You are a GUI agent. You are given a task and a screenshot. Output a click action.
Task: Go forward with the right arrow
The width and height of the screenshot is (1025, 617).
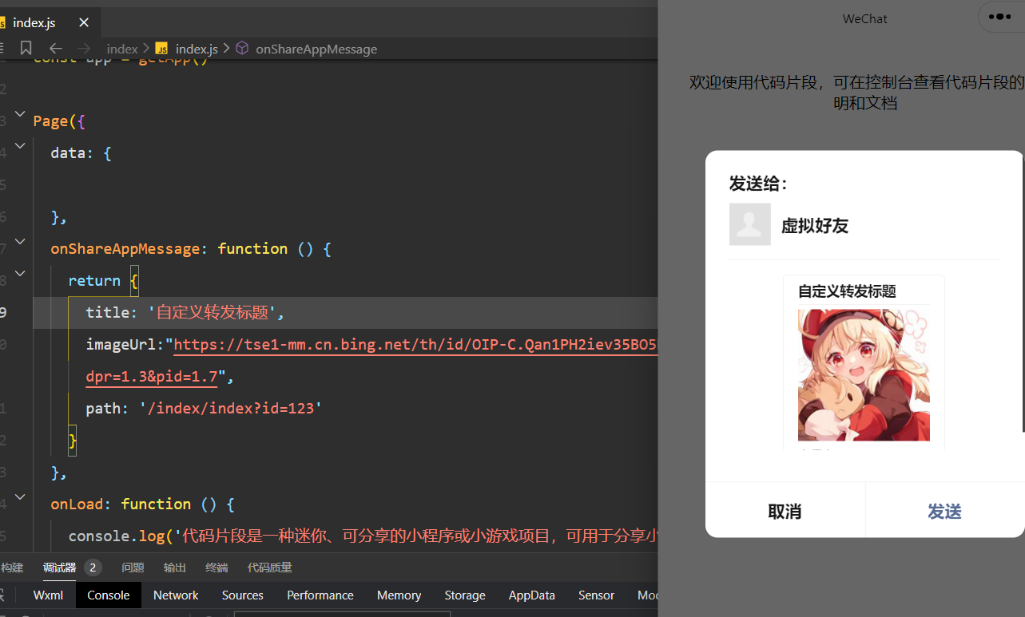pos(84,49)
